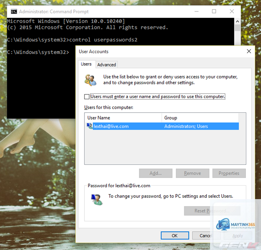Click 'Administrators; Users' group cell
261x250 pixels.
coord(186,126)
